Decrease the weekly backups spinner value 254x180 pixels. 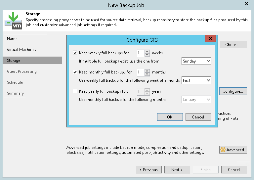click(147, 55)
